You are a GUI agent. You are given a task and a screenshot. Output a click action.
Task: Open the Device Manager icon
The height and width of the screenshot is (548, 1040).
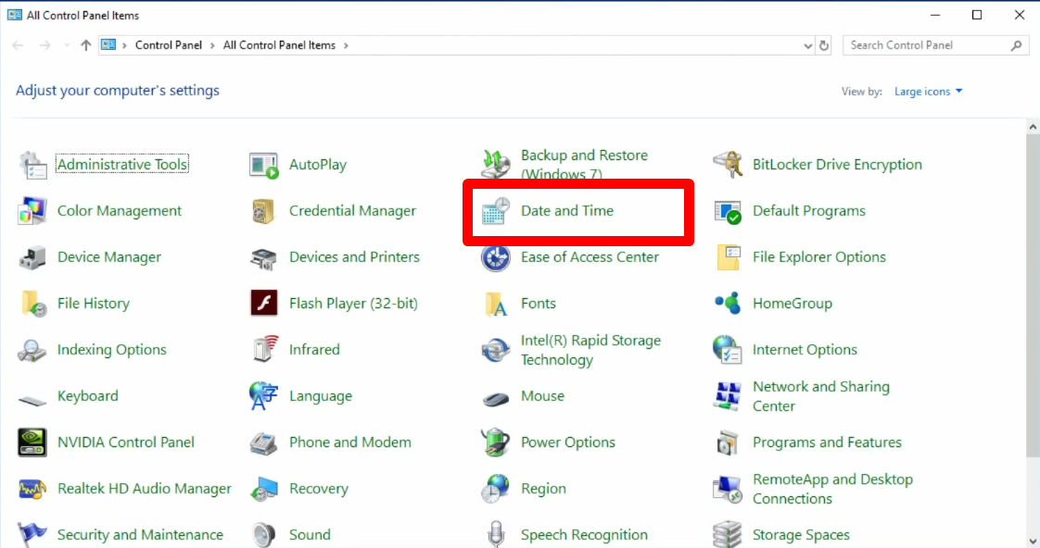tap(32, 257)
